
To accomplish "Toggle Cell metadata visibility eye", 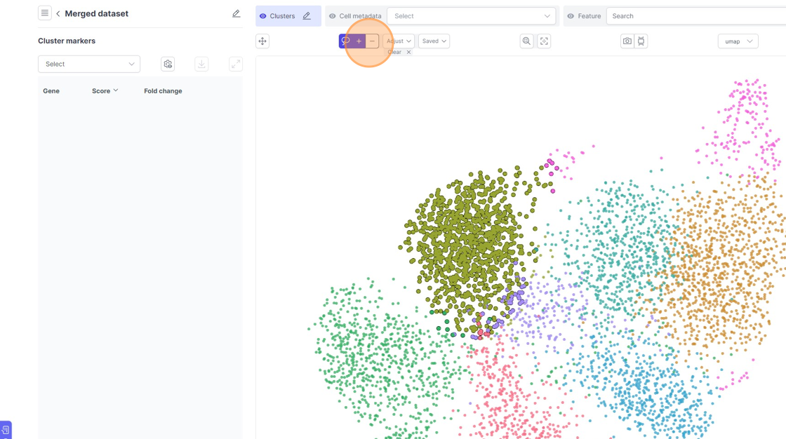I will (333, 16).
